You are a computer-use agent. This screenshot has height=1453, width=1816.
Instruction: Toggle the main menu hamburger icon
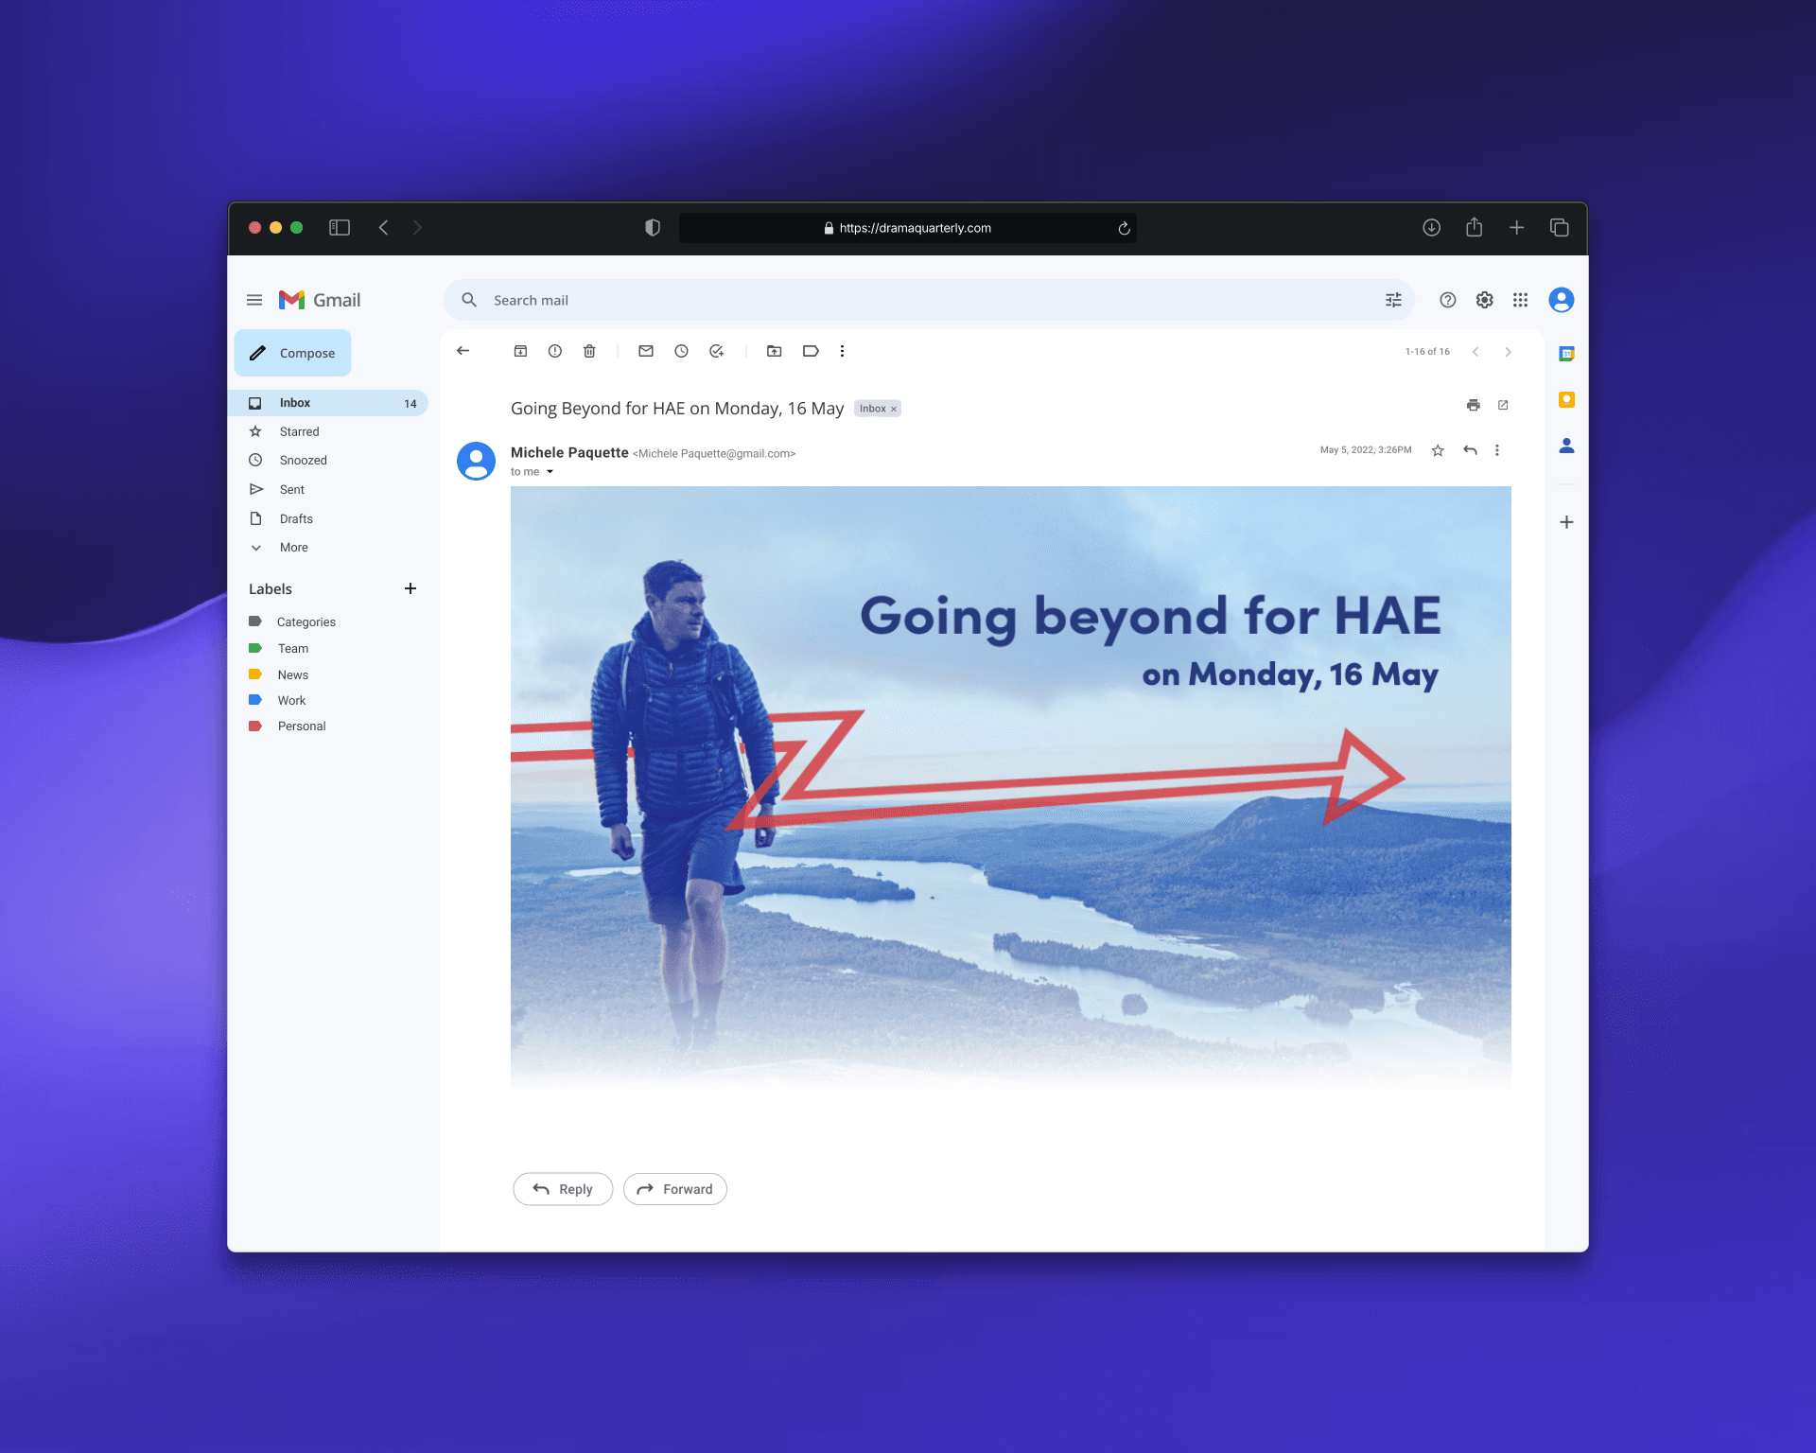coord(254,300)
